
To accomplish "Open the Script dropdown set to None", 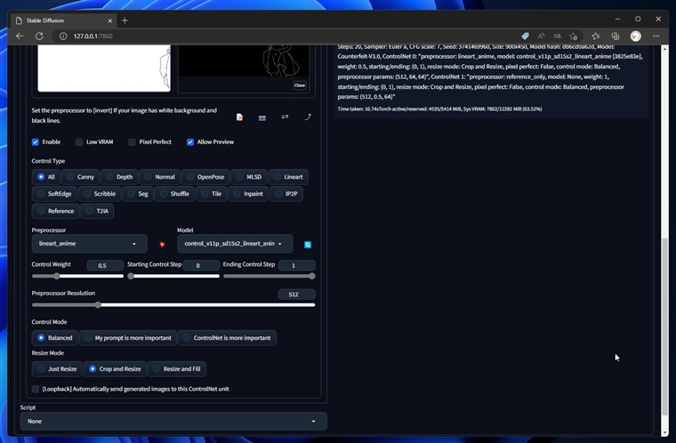I will (173, 422).
